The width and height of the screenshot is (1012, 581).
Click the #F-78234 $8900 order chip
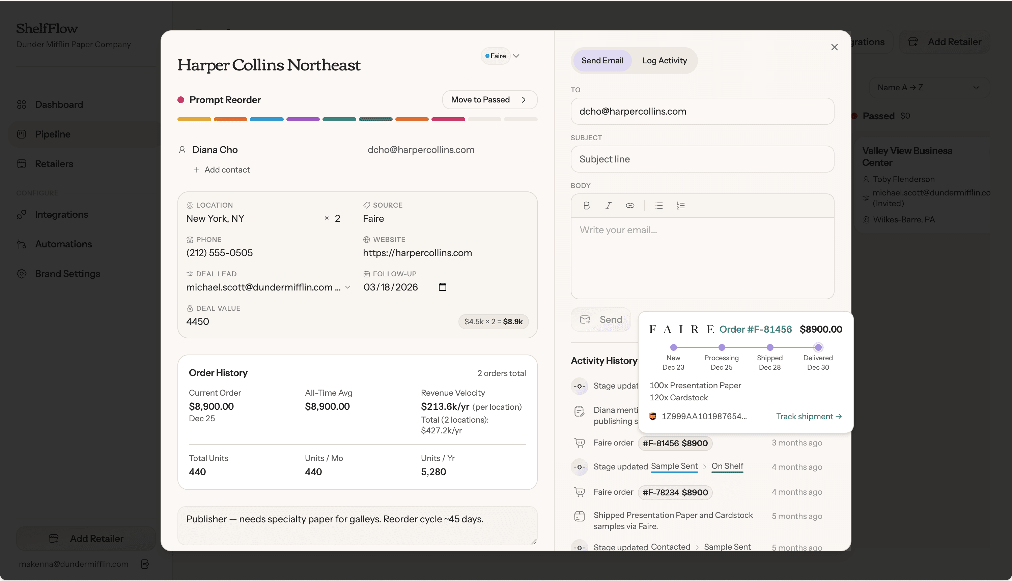[x=675, y=492]
